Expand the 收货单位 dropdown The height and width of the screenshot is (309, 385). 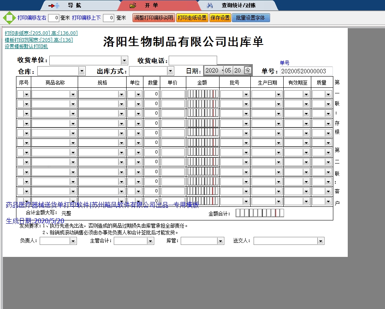[x=124, y=61]
